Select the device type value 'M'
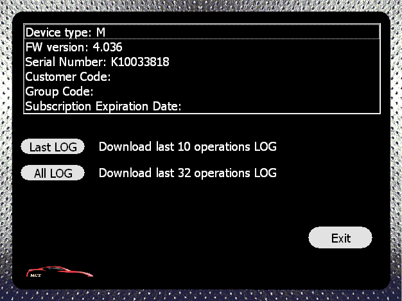The image size is (402, 301). 101,32
